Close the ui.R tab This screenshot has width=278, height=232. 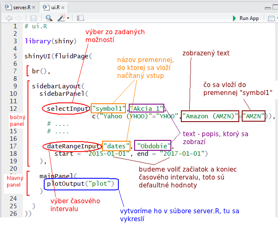pyautogui.click(x=63, y=7)
